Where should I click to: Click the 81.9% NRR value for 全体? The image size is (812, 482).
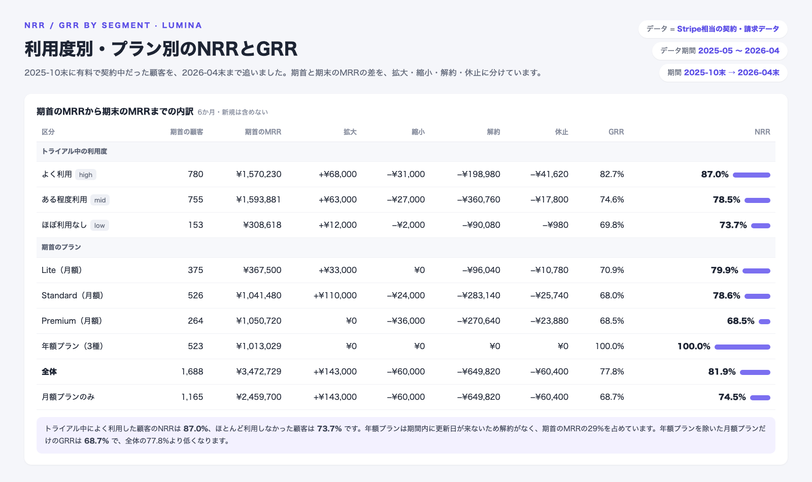722,372
